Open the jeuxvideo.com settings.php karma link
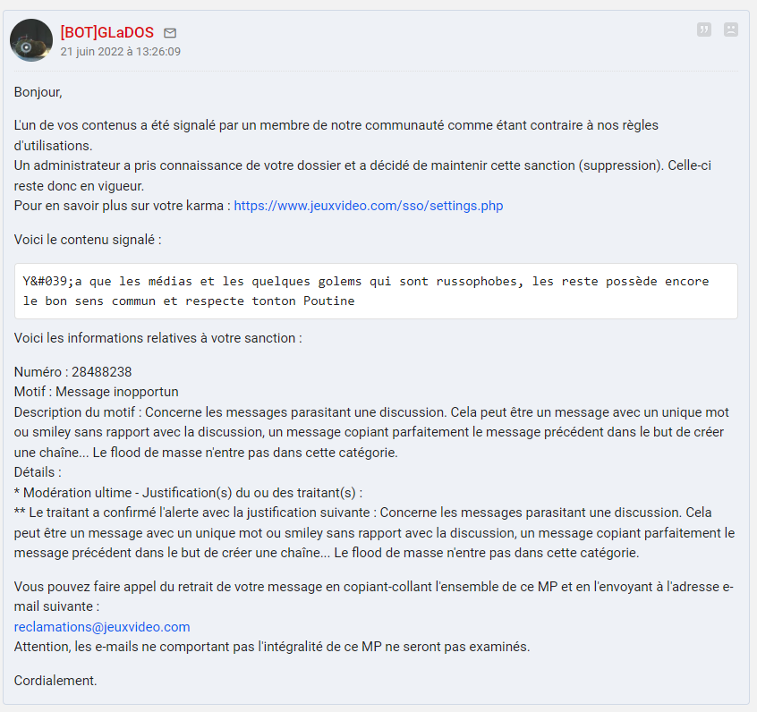757x712 pixels. pyautogui.click(x=369, y=206)
